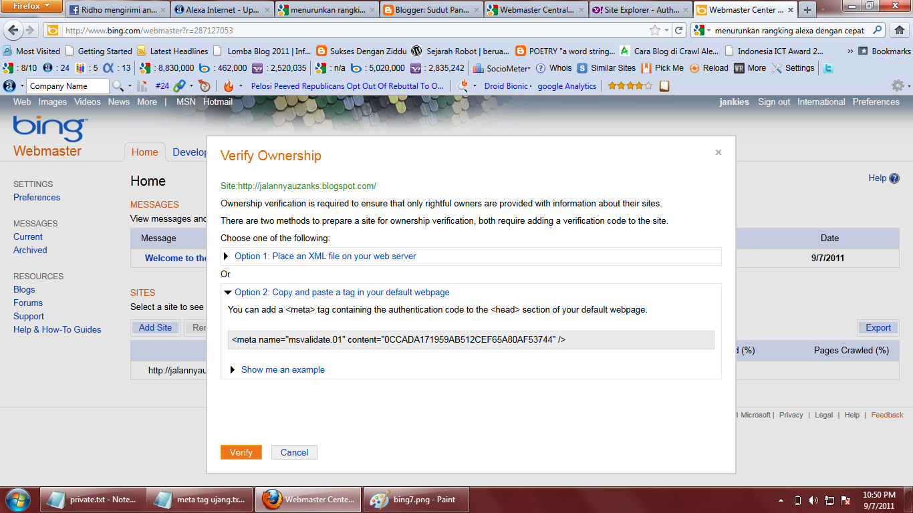This screenshot has height=513, width=913.
Task: Click the Yahoo count 2,520,035
Action: tap(279, 68)
